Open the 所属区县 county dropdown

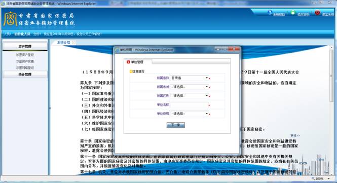(190, 96)
